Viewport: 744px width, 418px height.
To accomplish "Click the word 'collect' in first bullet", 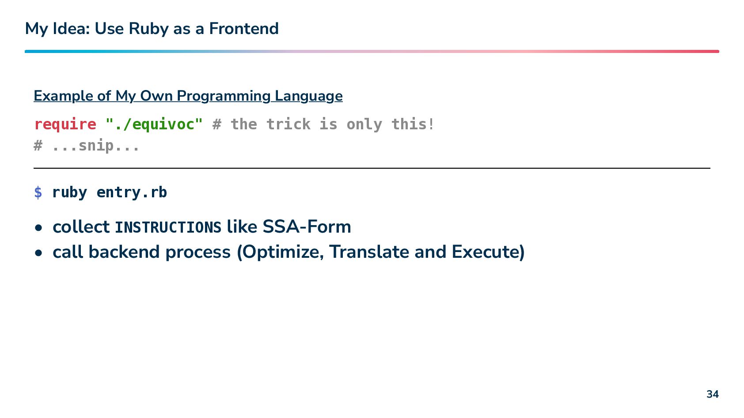I will tap(81, 227).
